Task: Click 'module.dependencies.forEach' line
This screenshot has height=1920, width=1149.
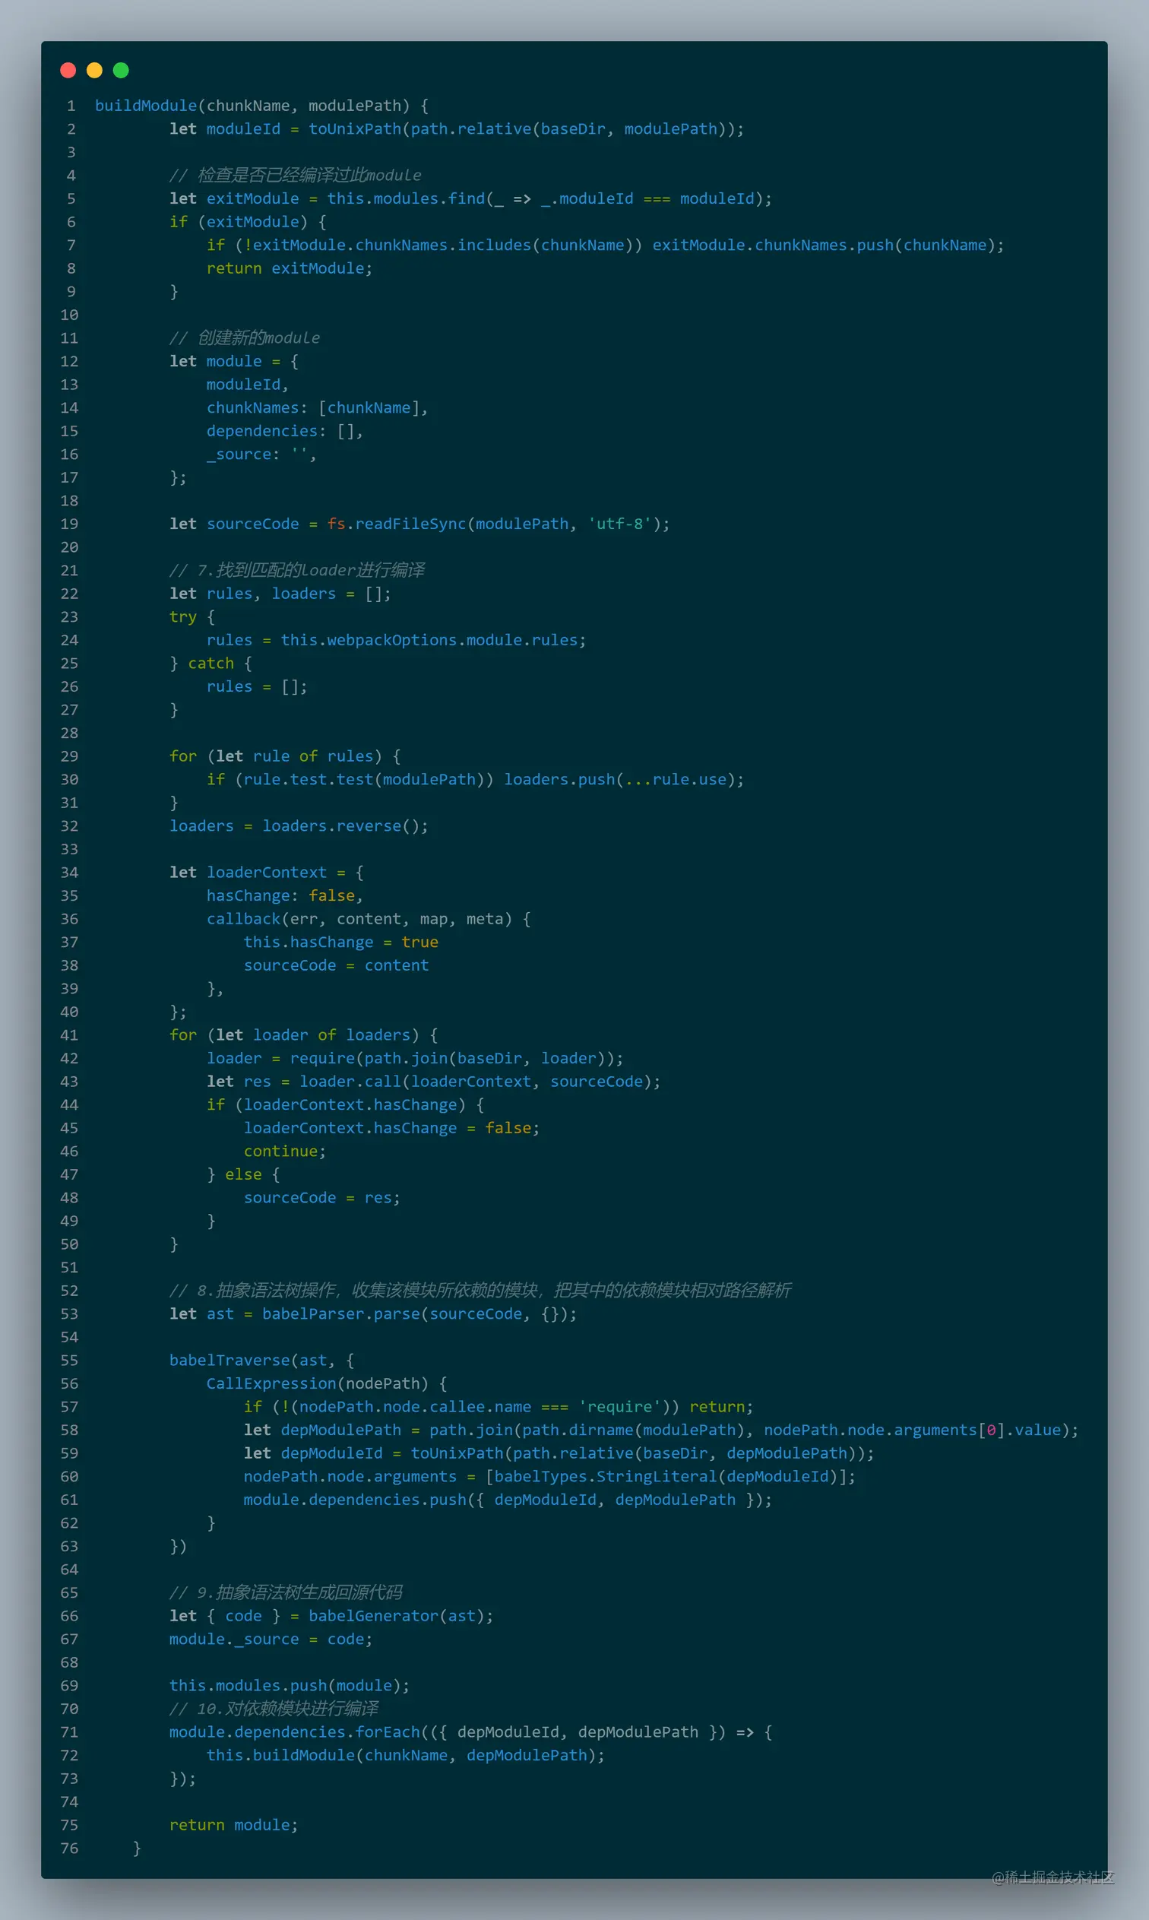Action: tap(470, 1731)
